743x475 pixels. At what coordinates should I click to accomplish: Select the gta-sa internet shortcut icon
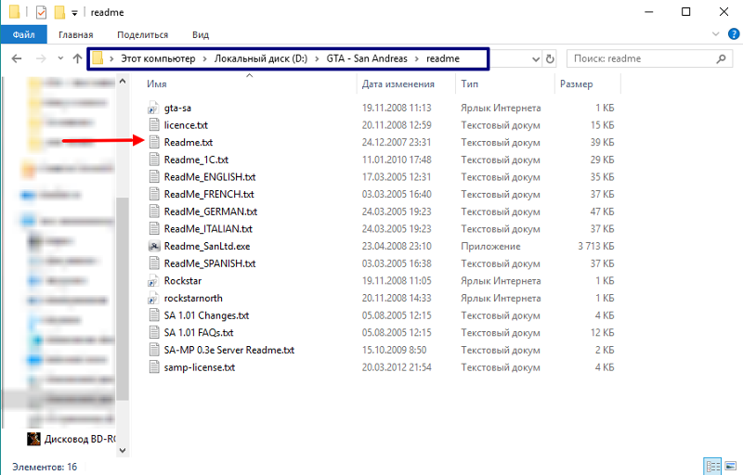(x=155, y=109)
